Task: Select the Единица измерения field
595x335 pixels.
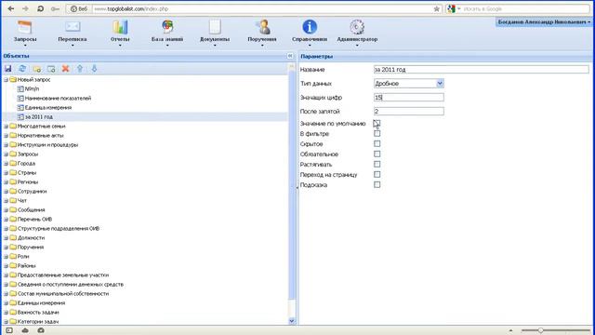Action: 47,108
